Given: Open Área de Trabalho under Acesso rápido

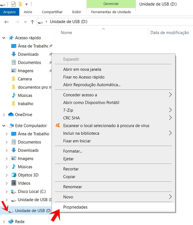Looking at the screenshot, I should tap(33, 46).
